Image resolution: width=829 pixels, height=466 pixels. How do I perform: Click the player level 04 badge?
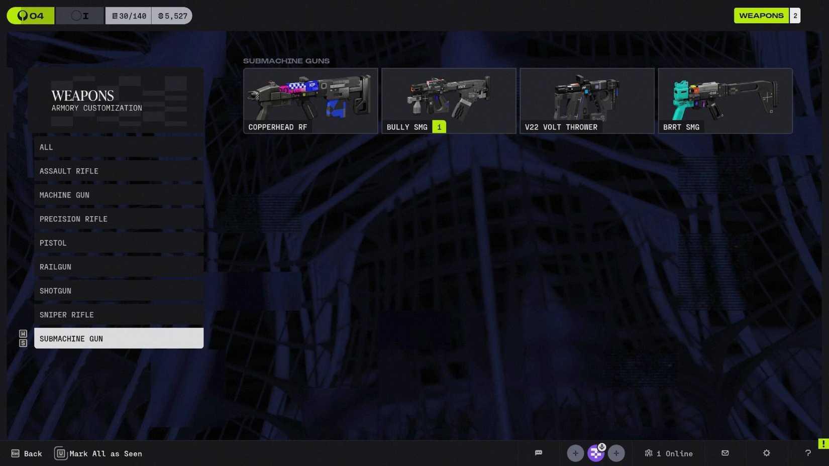click(30, 16)
